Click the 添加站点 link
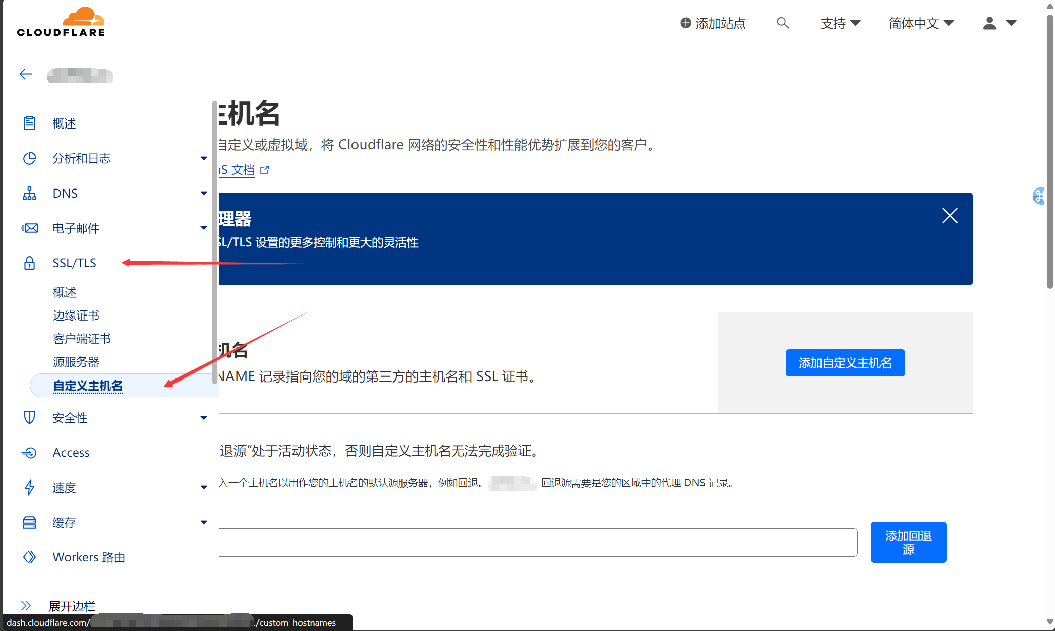Screen dimensions: 1055x631 [x=713, y=23]
